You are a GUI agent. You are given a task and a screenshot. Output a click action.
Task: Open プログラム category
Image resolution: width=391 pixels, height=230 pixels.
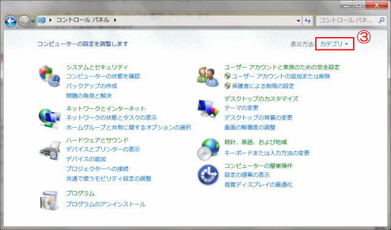(x=80, y=193)
